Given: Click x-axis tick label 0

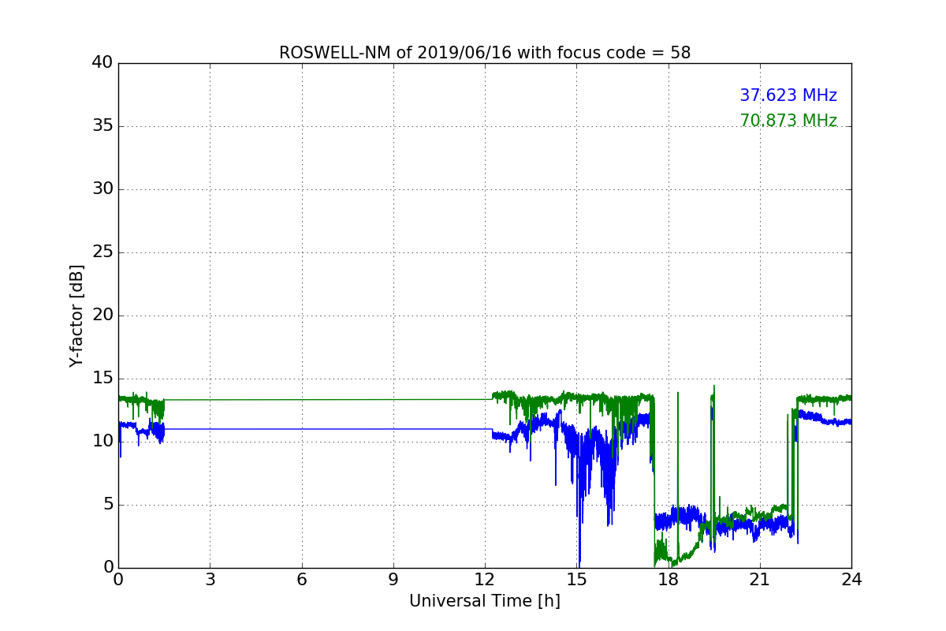Looking at the screenshot, I should 118,580.
